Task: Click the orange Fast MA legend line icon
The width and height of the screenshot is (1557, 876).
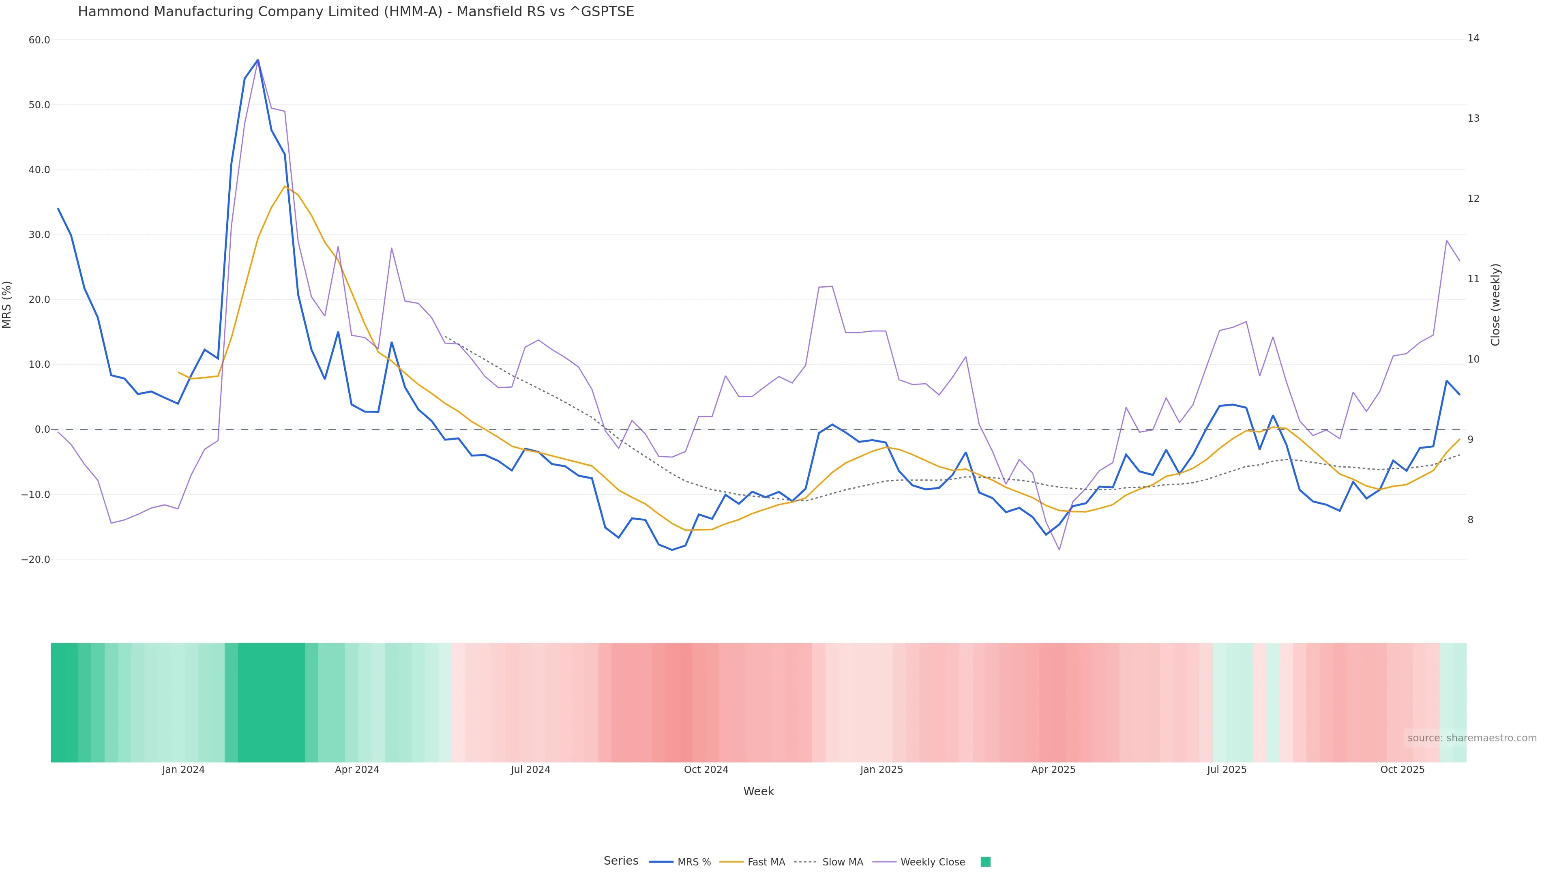Action: (731, 862)
